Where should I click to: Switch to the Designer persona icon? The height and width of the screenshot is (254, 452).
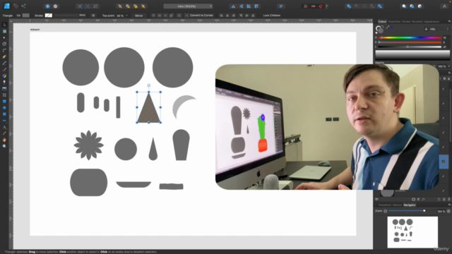click(7, 6)
